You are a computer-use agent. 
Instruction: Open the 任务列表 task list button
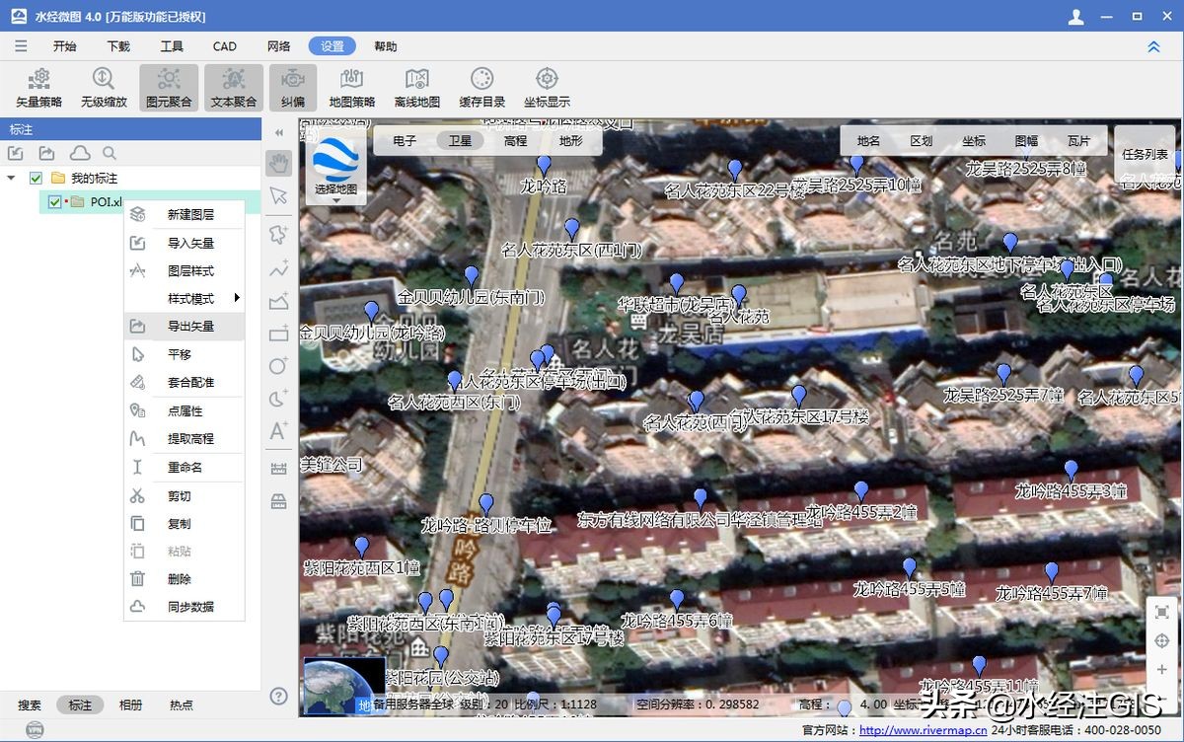coord(1145,155)
